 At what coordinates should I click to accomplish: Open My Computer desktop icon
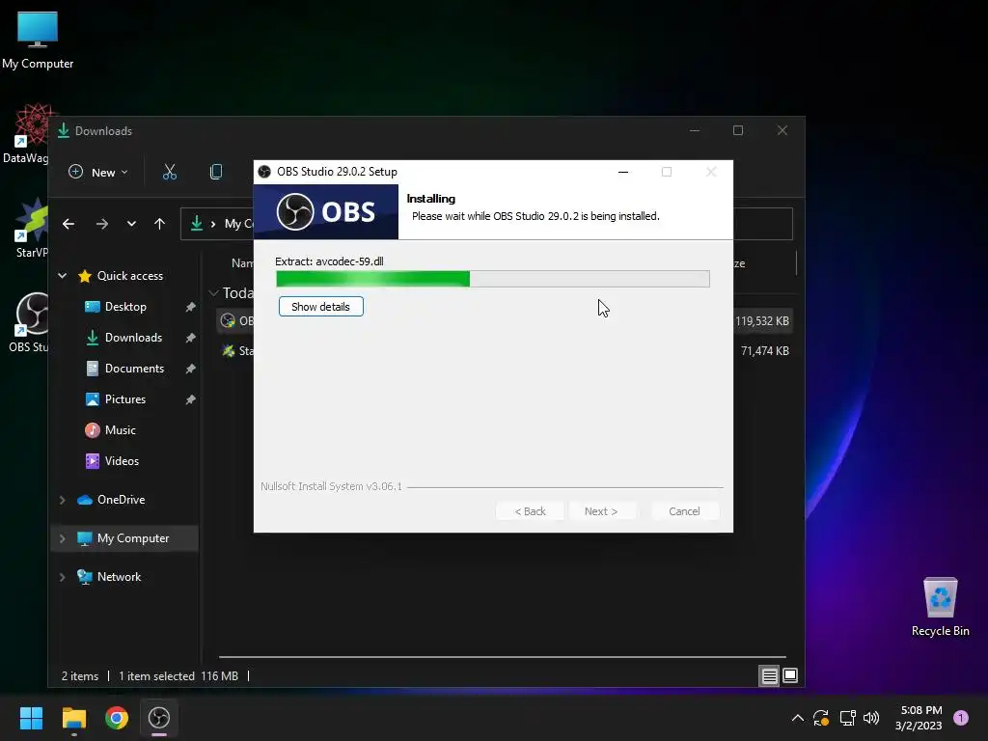[x=38, y=41]
